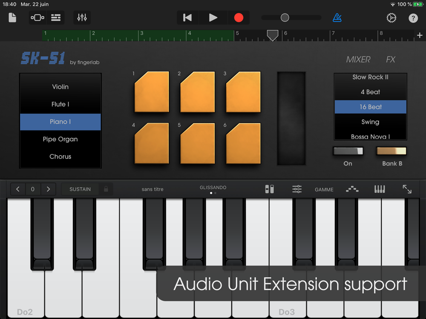
Task: Choose Bossa Nova I rhythm
Action: tap(370, 136)
